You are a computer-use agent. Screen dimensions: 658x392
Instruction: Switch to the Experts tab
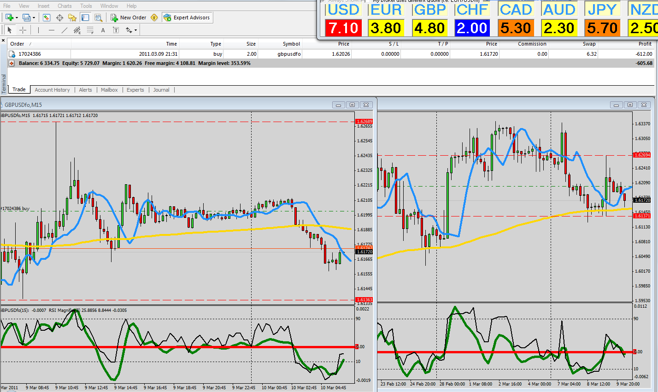point(135,90)
